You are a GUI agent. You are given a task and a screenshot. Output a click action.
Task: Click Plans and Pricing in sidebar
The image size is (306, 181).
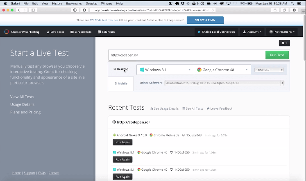pos(25,112)
